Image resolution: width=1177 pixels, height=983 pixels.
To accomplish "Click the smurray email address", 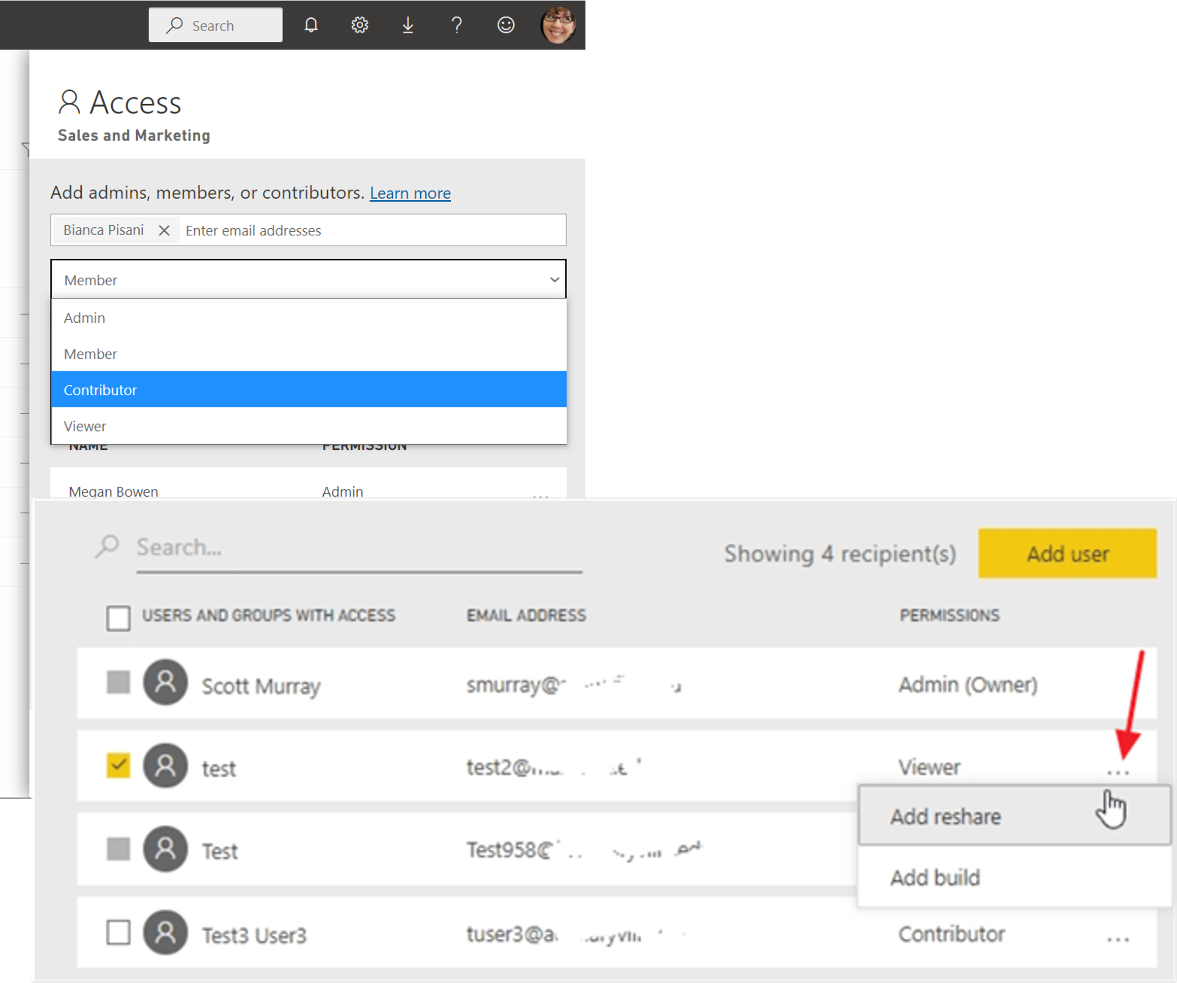I will (x=574, y=685).
